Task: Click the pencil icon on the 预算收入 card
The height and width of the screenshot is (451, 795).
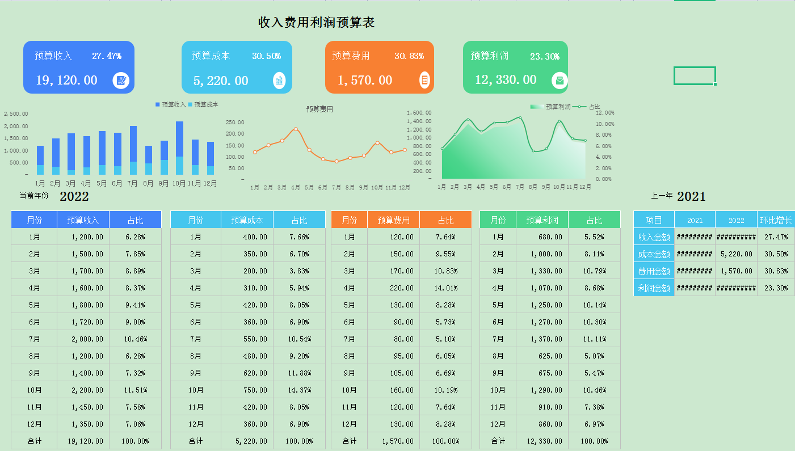Action: (x=120, y=80)
